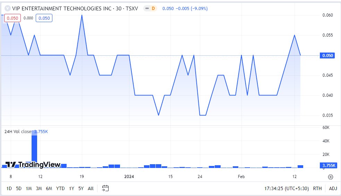
Task: Click the tallest volume bar
Action: pos(34,149)
